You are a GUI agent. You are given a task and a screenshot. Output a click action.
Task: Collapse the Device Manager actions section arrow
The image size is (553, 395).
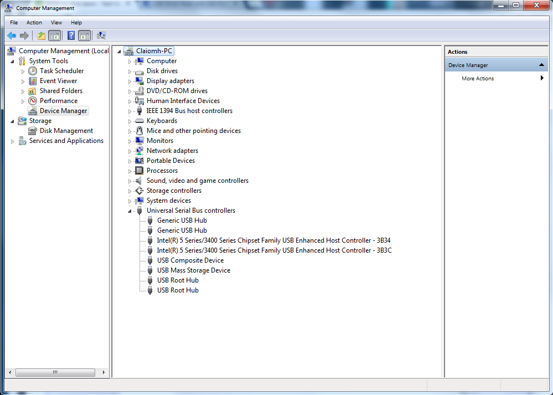542,65
